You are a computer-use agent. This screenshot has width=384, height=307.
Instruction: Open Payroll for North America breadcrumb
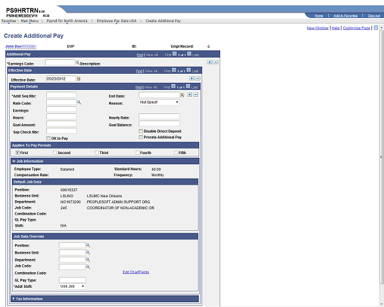coord(67,21)
